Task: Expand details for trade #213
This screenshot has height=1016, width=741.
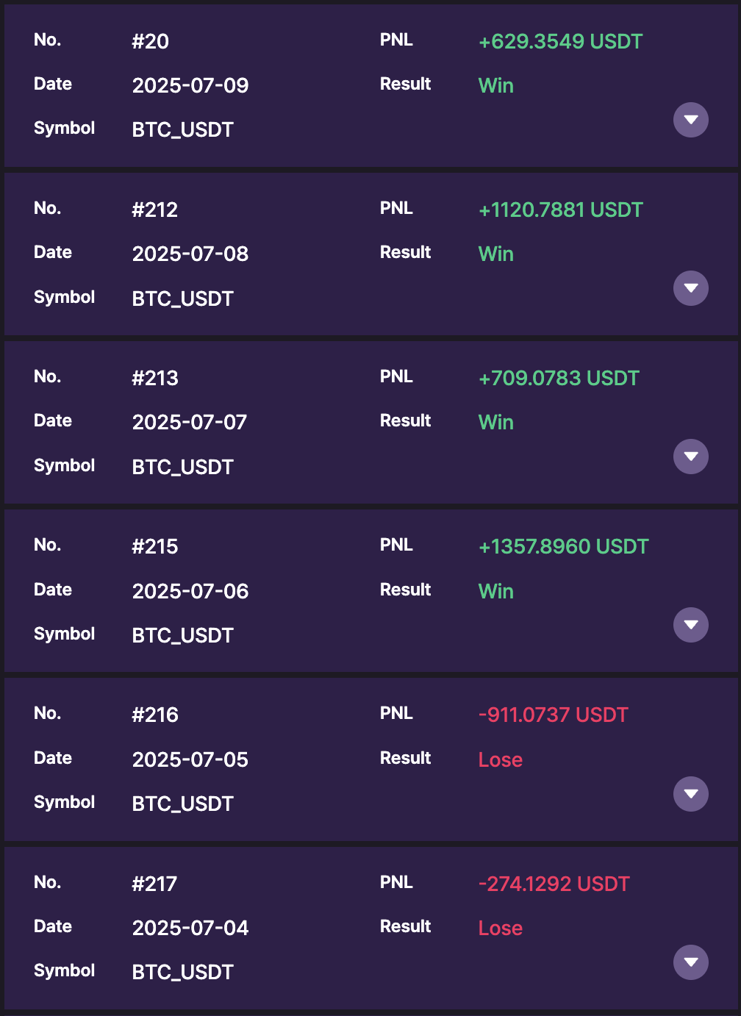Action: (x=691, y=457)
